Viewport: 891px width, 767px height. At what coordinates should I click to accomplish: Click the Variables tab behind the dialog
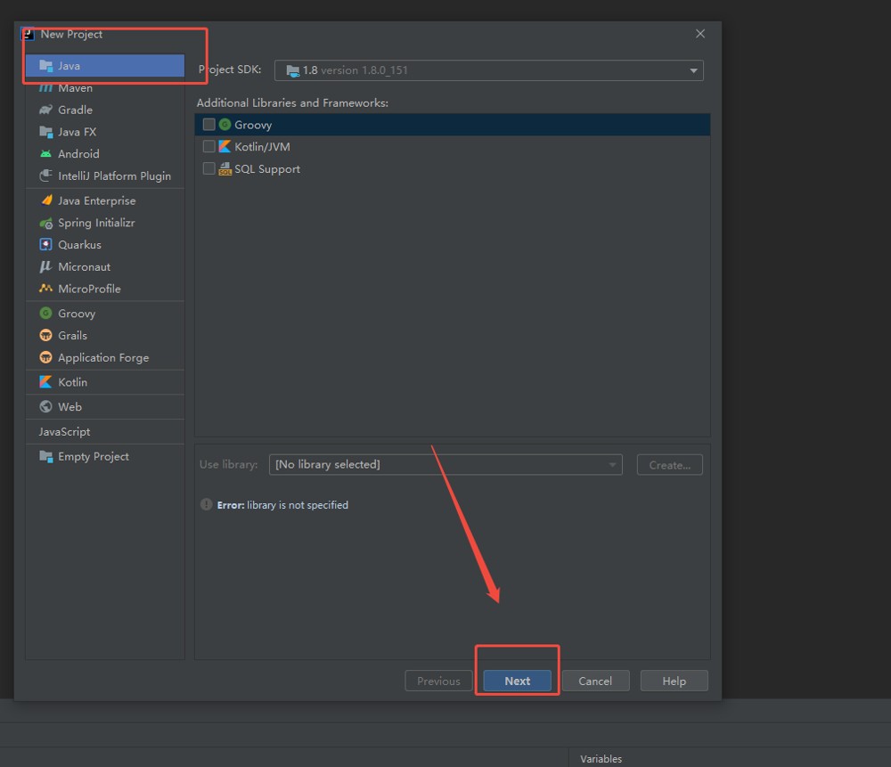(x=601, y=758)
